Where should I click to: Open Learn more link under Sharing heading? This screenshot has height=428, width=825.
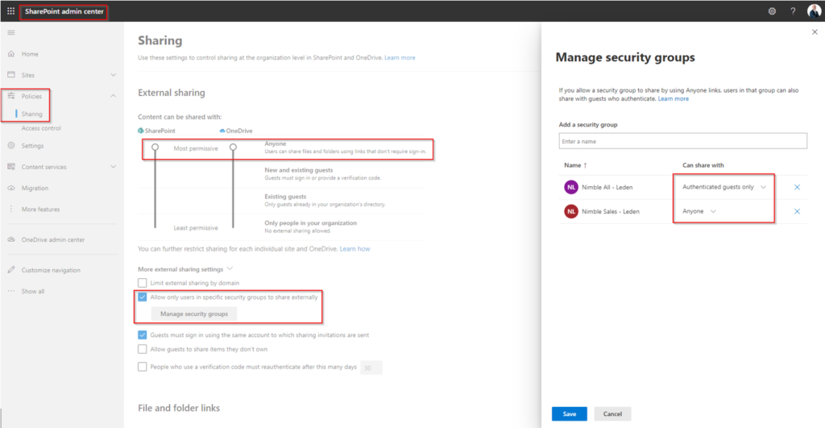(400, 57)
